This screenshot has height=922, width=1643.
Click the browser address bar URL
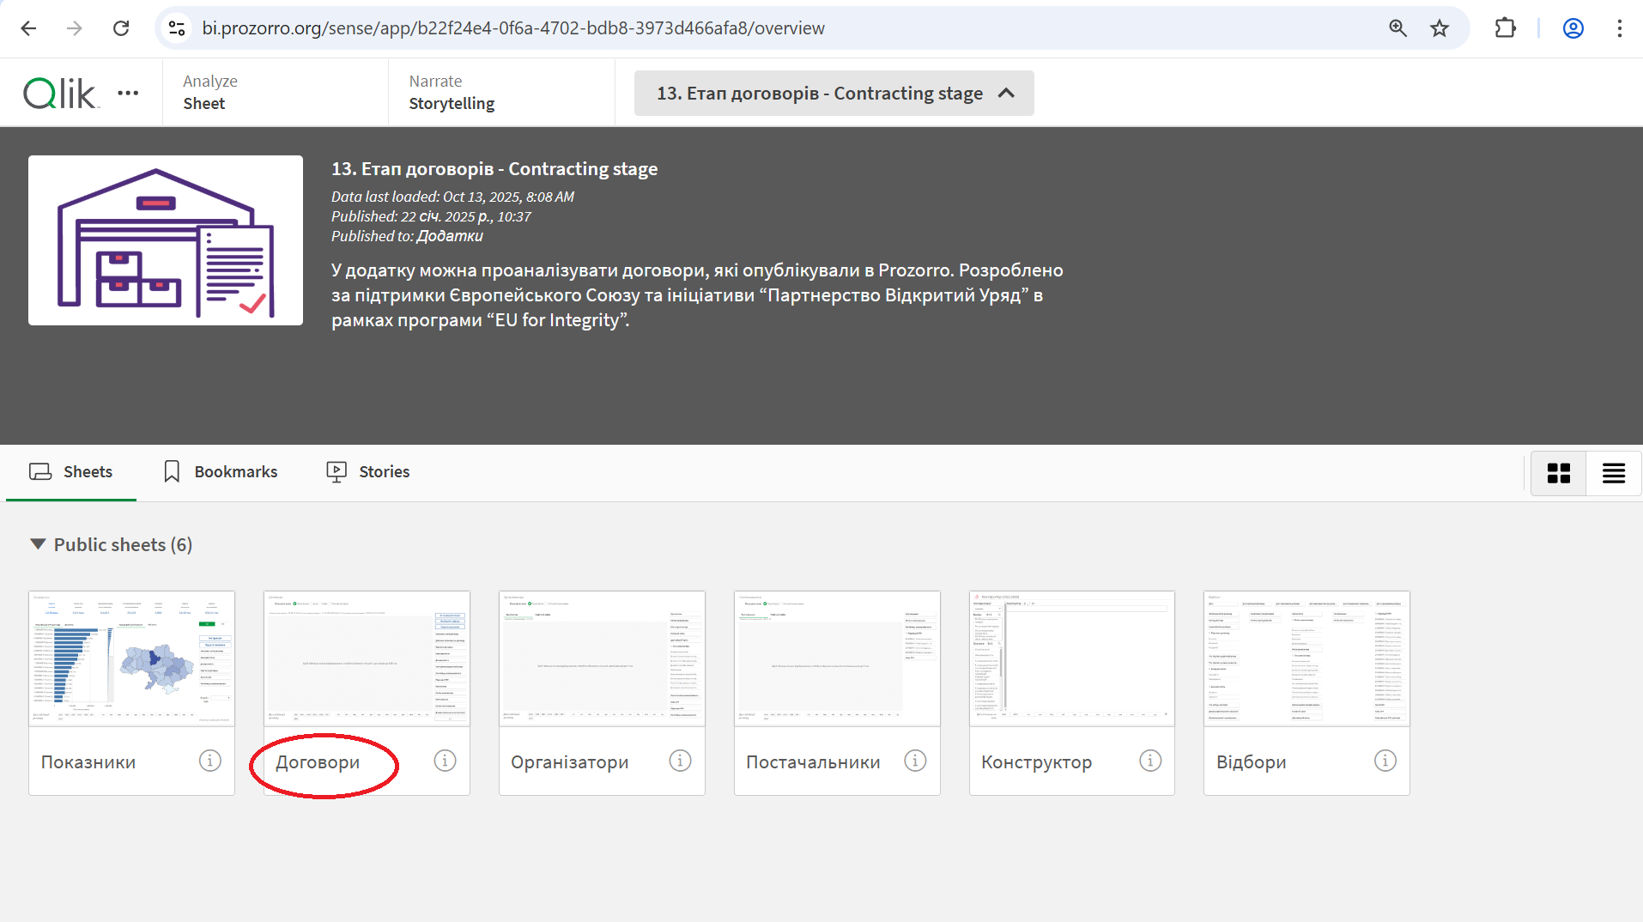513,28
